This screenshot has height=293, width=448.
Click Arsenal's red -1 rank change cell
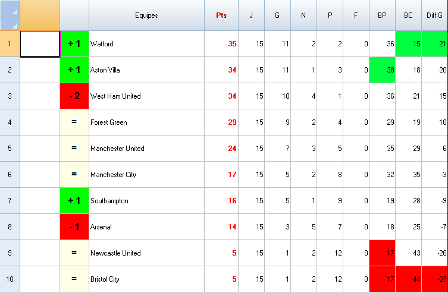74,227
